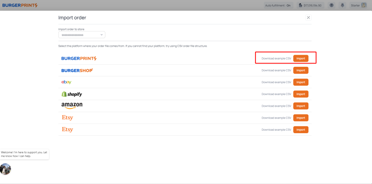This screenshot has width=372, height=184.
Task: Click Import for the eBay platform
Action: point(300,82)
